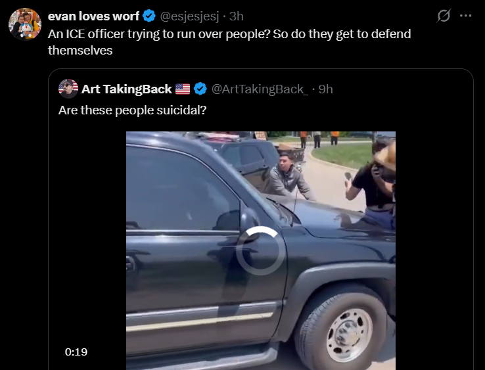Visit the @ArtTakingBack_ handle
The width and height of the screenshot is (485, 370).
(260, 89)
